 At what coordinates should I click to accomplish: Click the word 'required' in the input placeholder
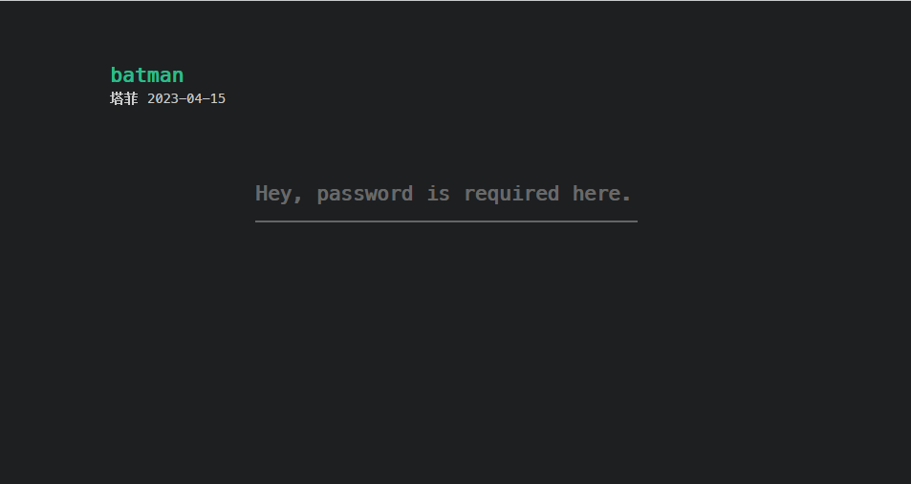coord(511,195)
